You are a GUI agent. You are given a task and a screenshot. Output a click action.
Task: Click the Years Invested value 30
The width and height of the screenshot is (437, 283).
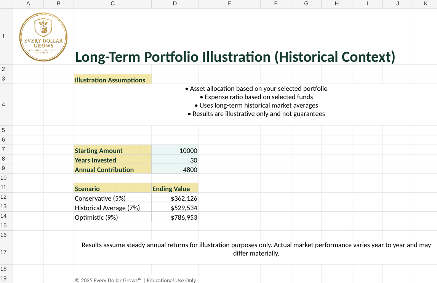click(175, 159)
